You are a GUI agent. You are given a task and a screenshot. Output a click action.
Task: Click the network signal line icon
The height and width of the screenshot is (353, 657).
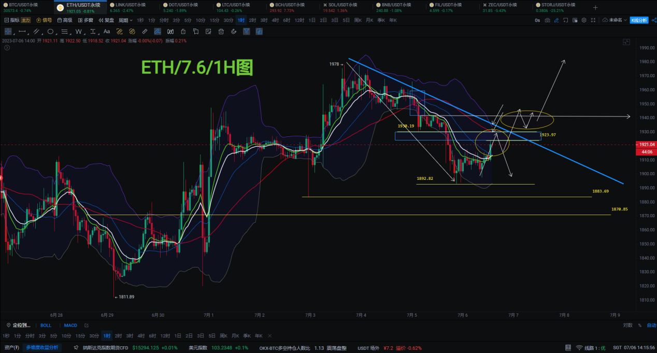pyautogui.click(x=579, y=347)
